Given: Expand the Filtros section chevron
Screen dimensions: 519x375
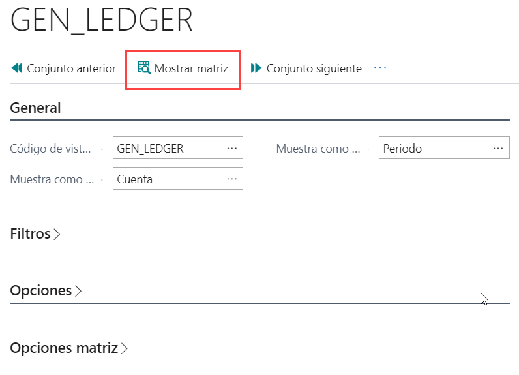Looking at the screenshot, I should tap(57, 234).
